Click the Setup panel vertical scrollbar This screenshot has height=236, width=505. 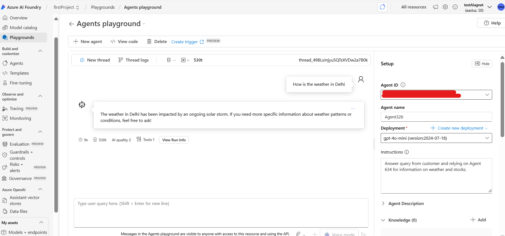[502, 99]
